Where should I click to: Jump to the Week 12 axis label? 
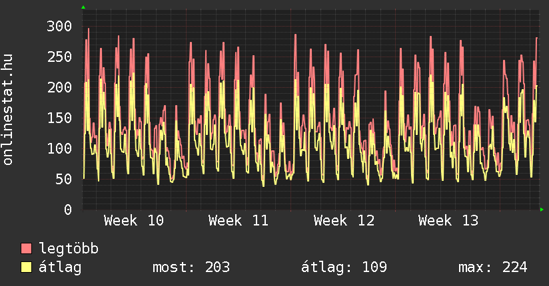coord(343,221)
